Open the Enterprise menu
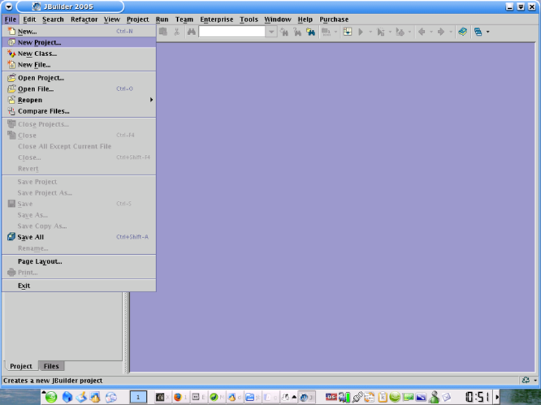Image resolution: width=541 pixels, height=405 pixels. coord(216,20)
